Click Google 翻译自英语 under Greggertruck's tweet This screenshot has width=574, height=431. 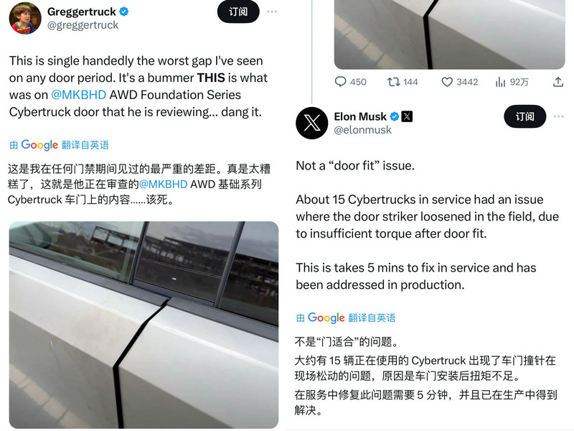tap(59, 145)
